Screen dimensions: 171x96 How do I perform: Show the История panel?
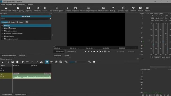pyautogui.click(x=133, y=9)
